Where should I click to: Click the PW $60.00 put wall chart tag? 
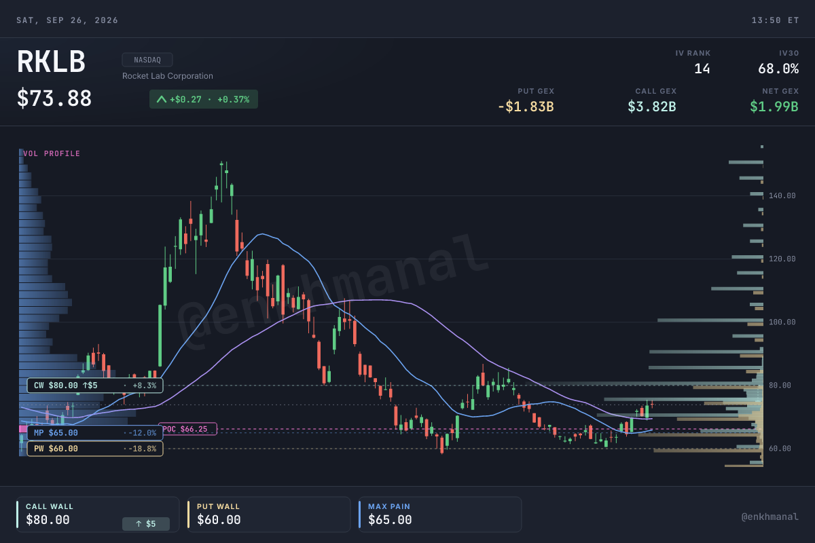click(95, 449)
